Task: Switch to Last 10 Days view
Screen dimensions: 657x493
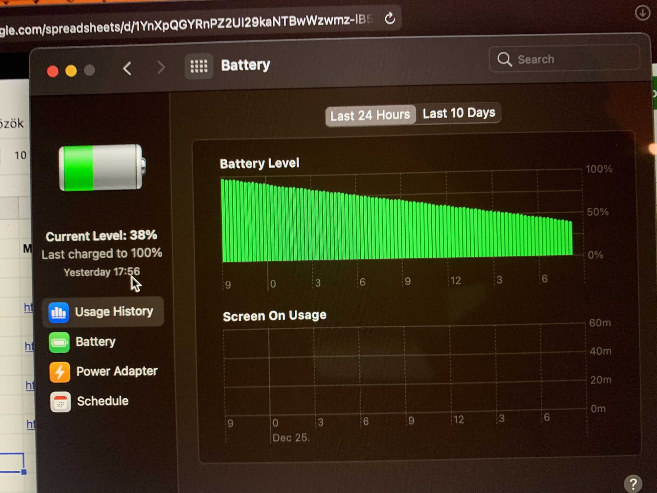Action: point(459,113)
